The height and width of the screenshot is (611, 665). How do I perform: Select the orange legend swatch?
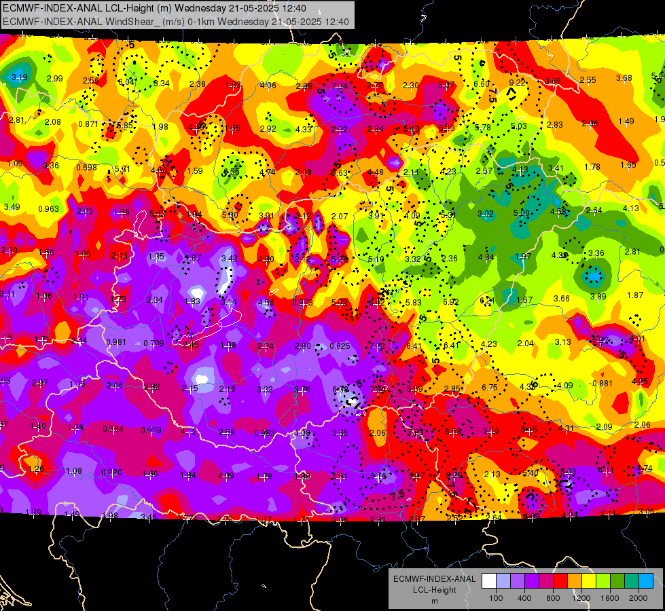(575, 581)
